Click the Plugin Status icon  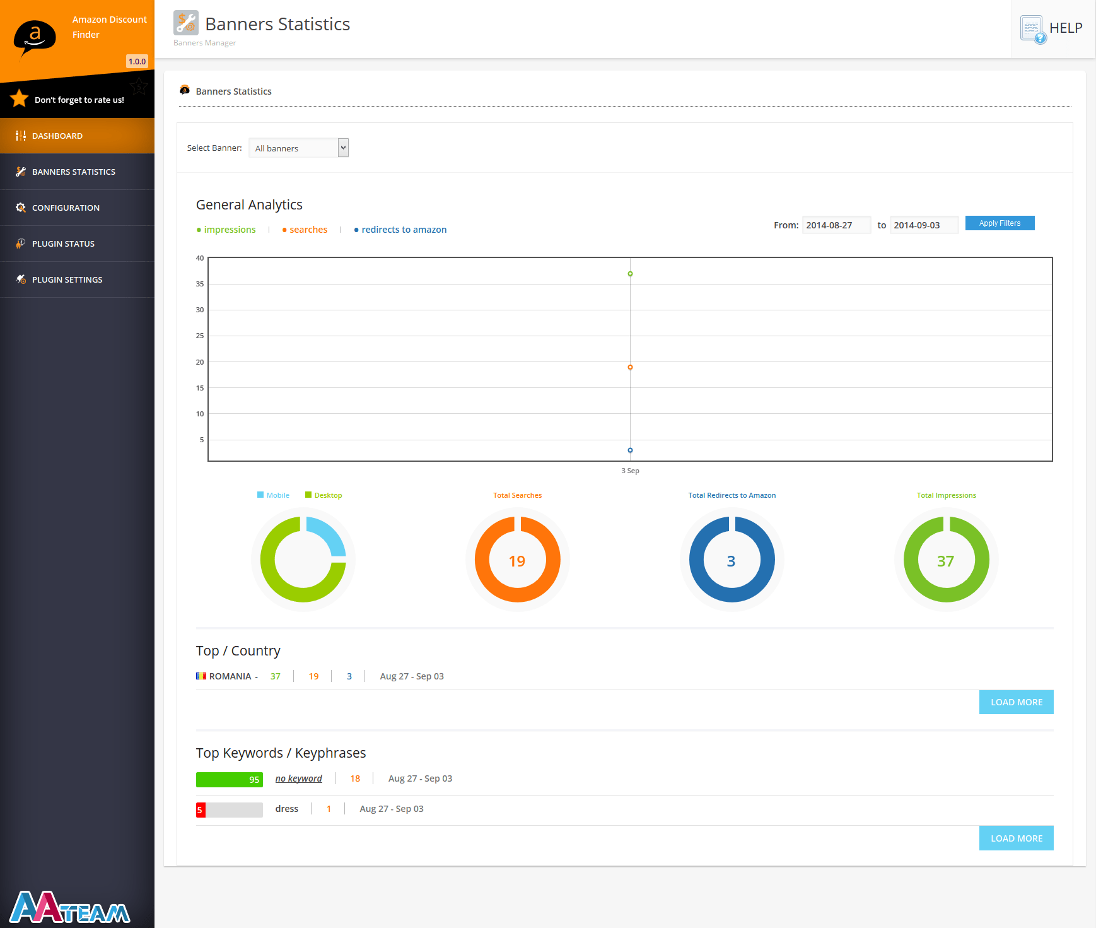pos(21,244)
